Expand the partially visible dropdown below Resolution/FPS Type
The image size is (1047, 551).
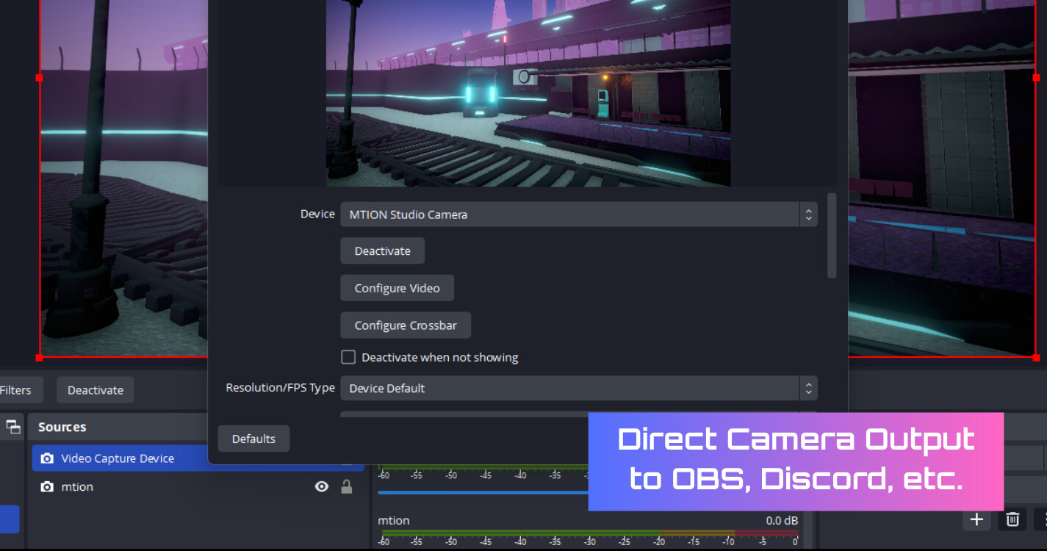pos(514,417)
